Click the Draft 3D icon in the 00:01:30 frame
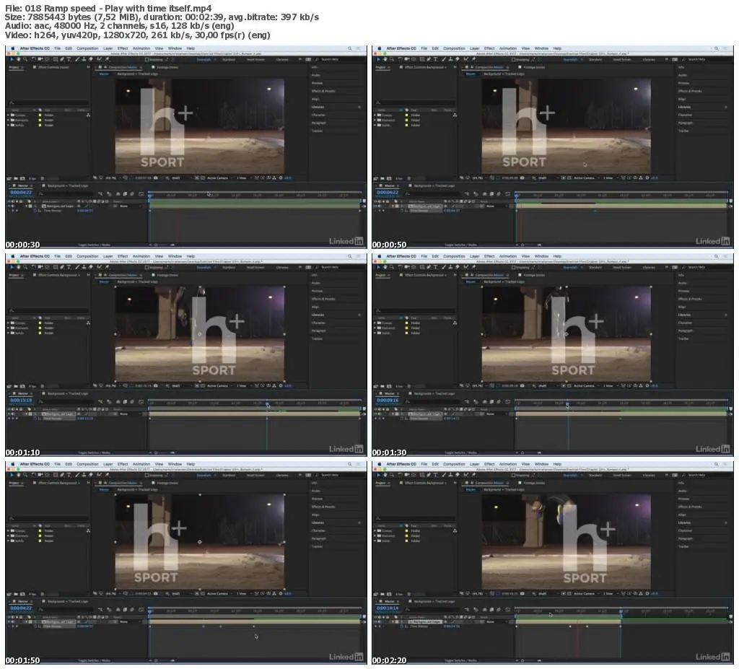 [476, 402]
